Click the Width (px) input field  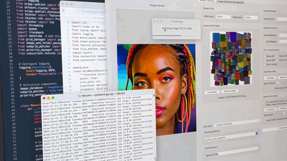pyautogui.click(x=223, y=17)
